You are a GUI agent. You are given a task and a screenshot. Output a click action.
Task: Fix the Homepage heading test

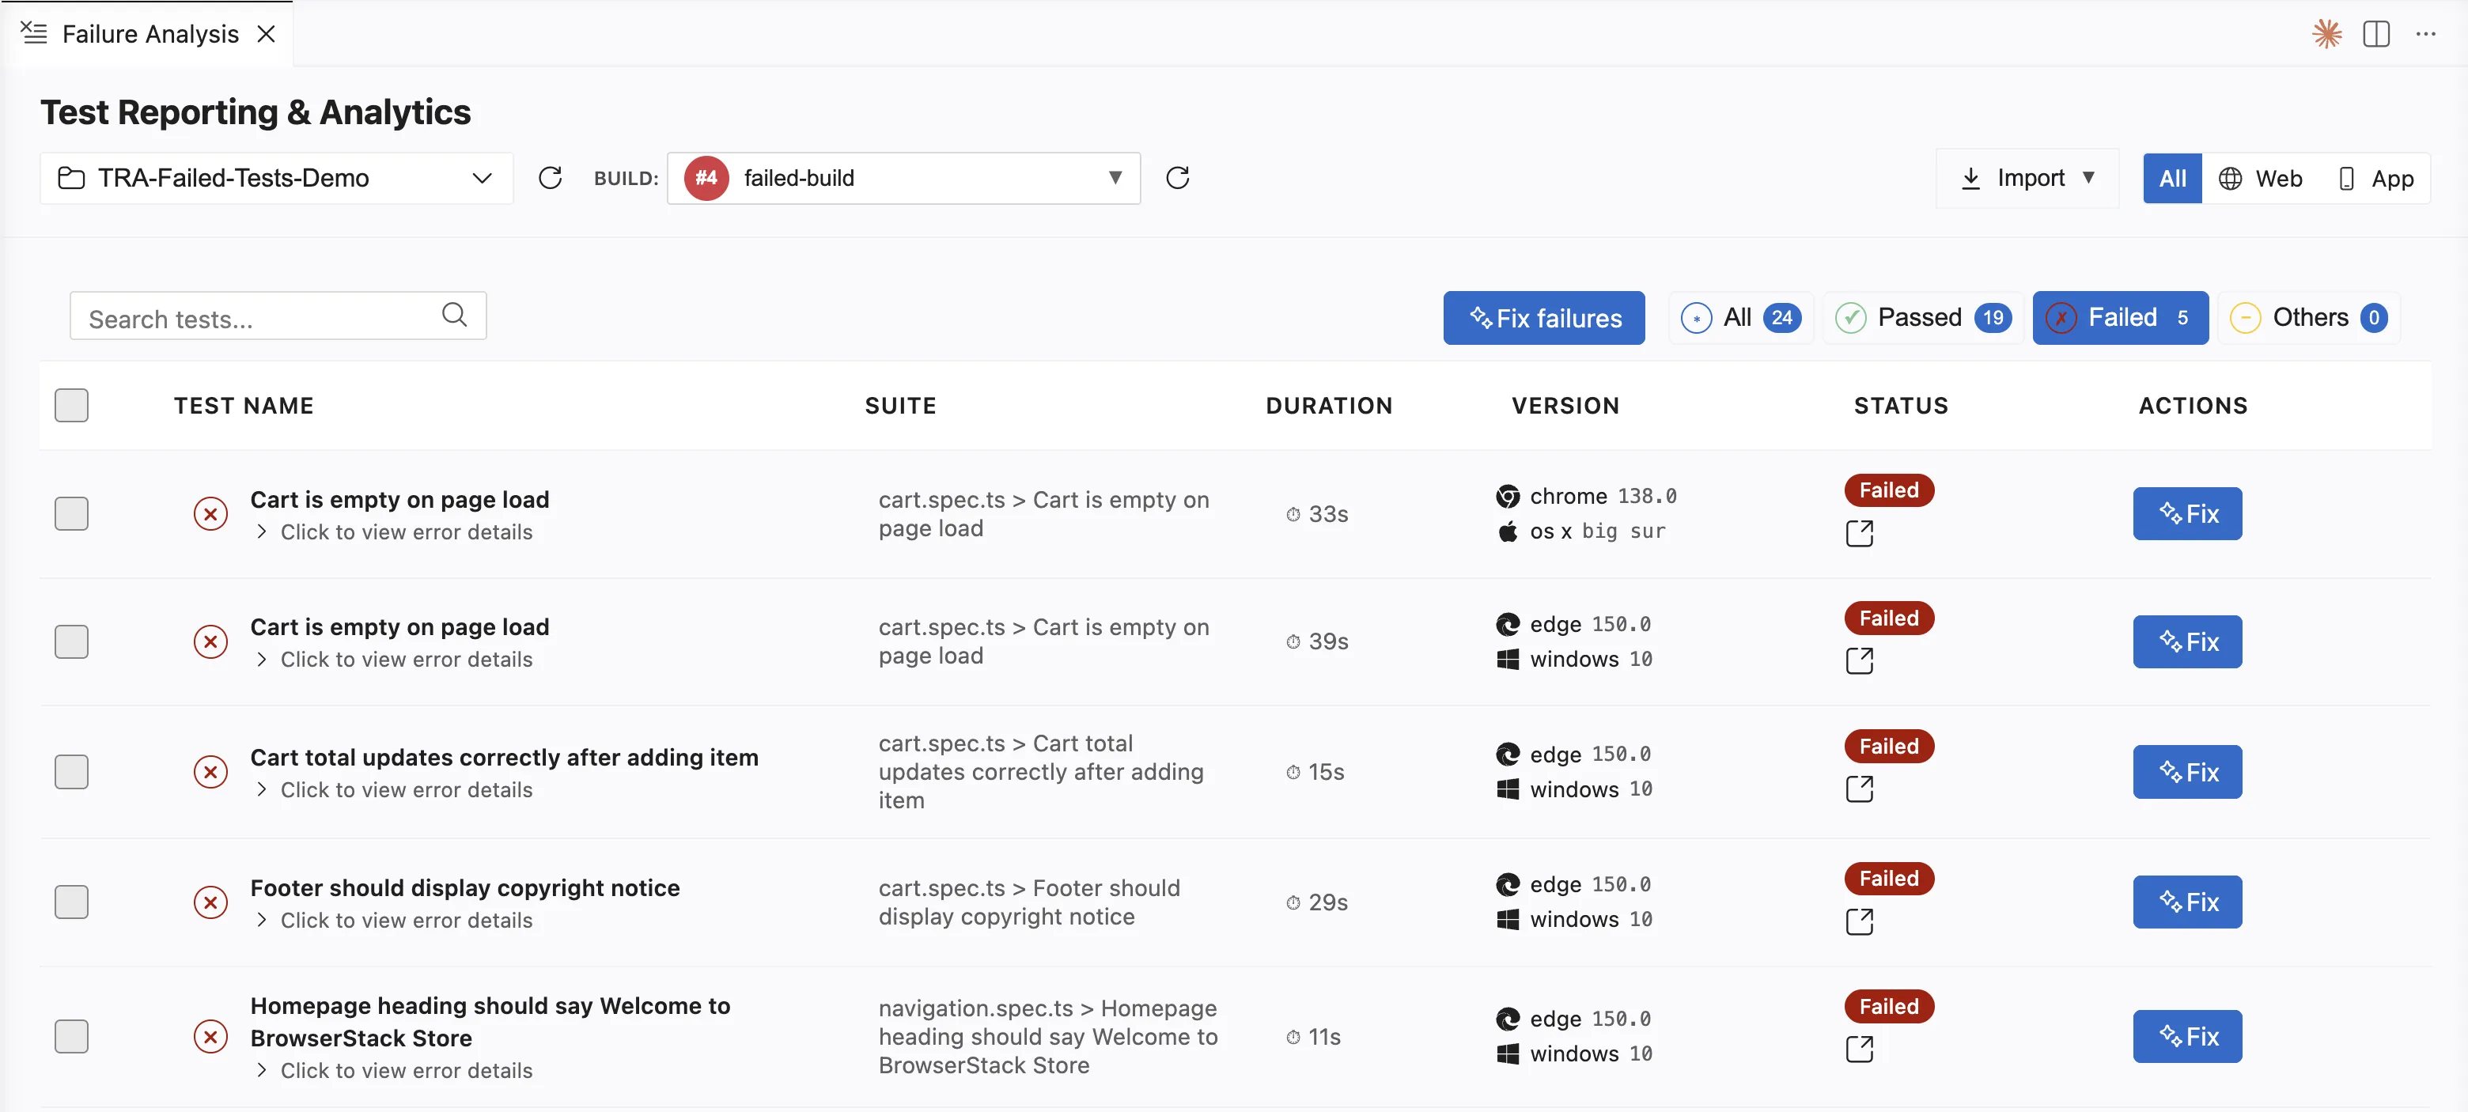[x=2187, y=1036]
